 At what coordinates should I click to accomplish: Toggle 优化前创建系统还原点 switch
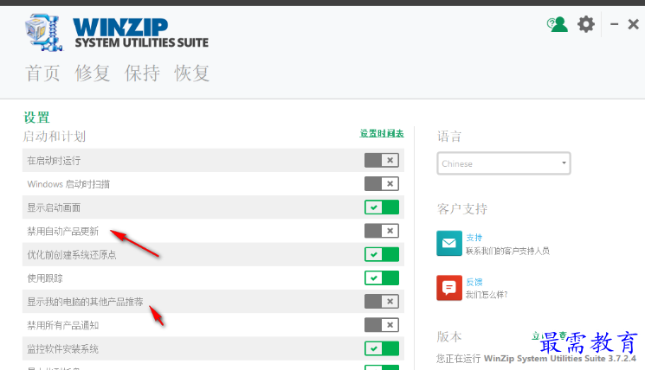click(x=382, y=254)
